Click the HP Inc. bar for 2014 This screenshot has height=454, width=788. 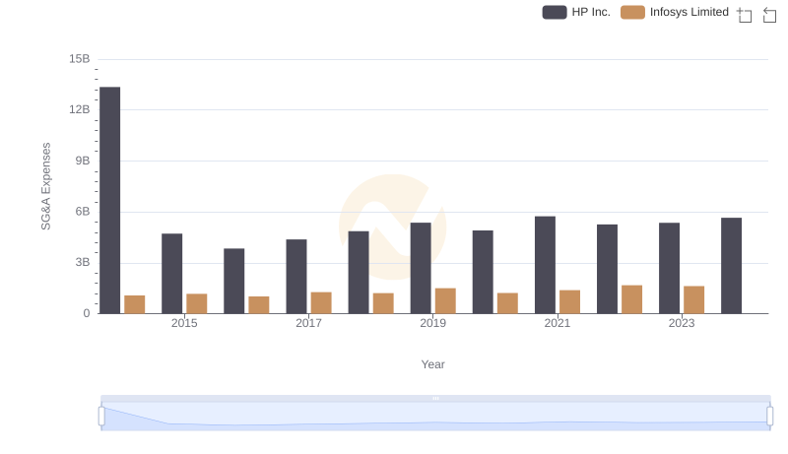click(110, 200)
